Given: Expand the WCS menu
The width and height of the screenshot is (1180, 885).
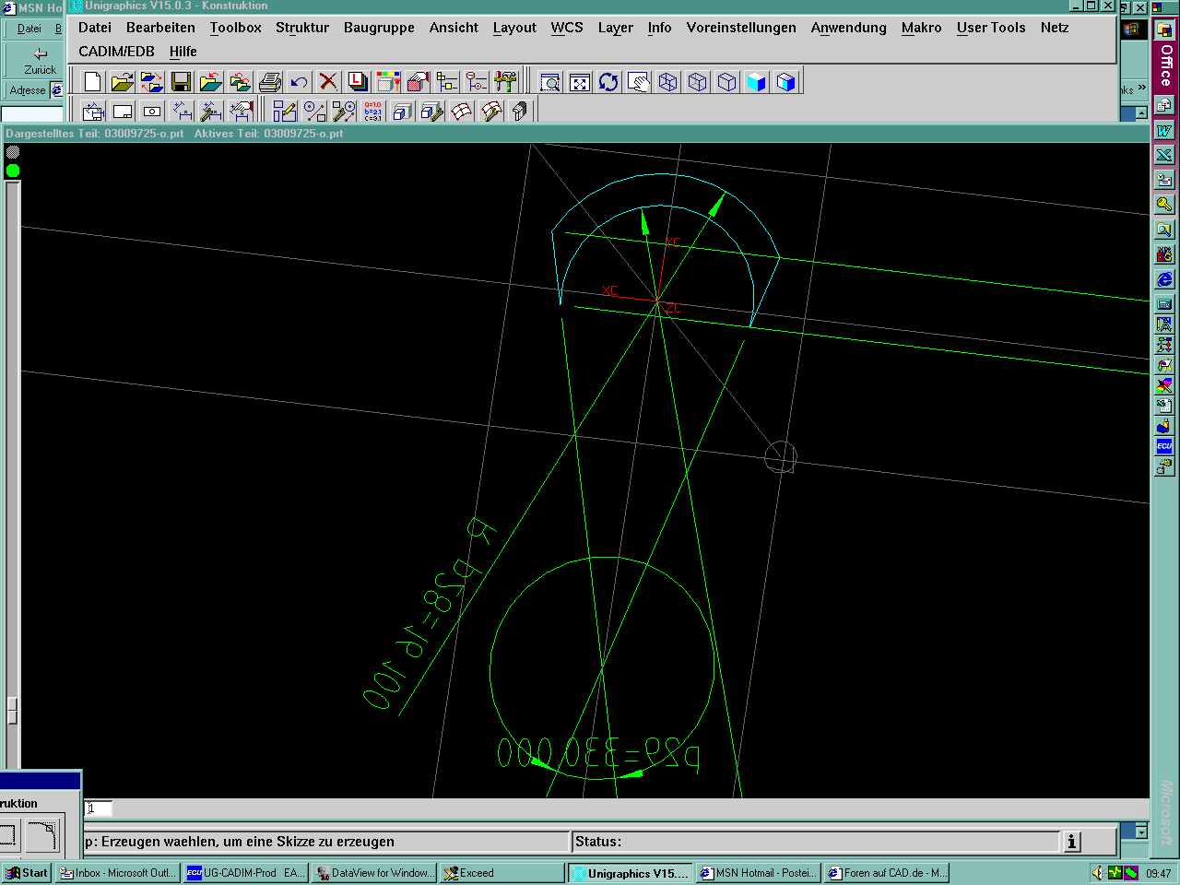Looking at the screenshot, I should pyautogui.click(x=567, y=28).
